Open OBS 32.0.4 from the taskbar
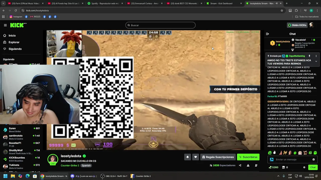This screenshot has width=321, height=180. click(114, 176)
